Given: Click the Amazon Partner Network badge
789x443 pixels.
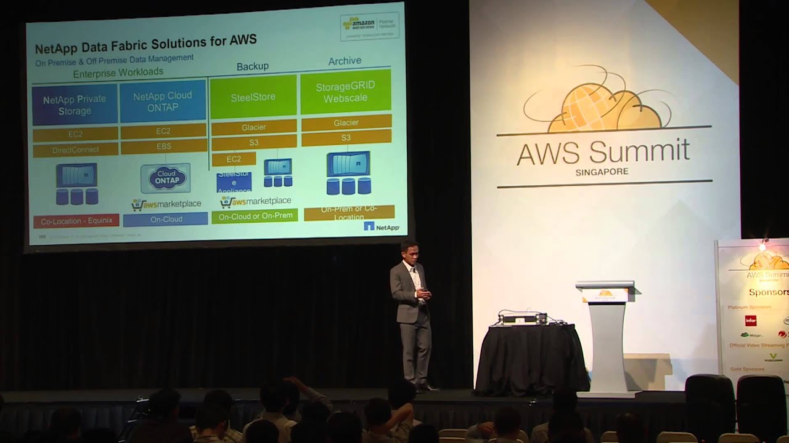Looking at the screenshot, I should (x=370, y=26).
